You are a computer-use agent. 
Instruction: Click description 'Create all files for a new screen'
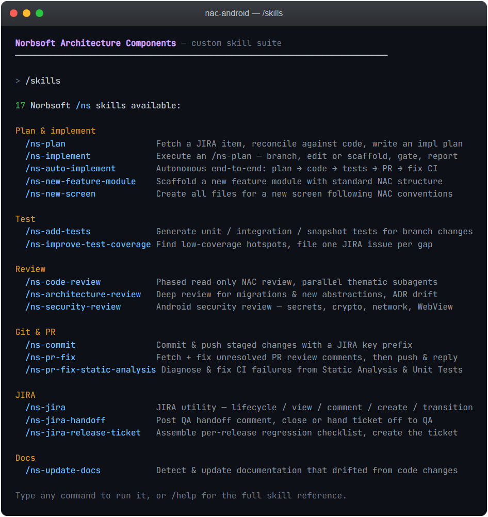coord(239,193)
